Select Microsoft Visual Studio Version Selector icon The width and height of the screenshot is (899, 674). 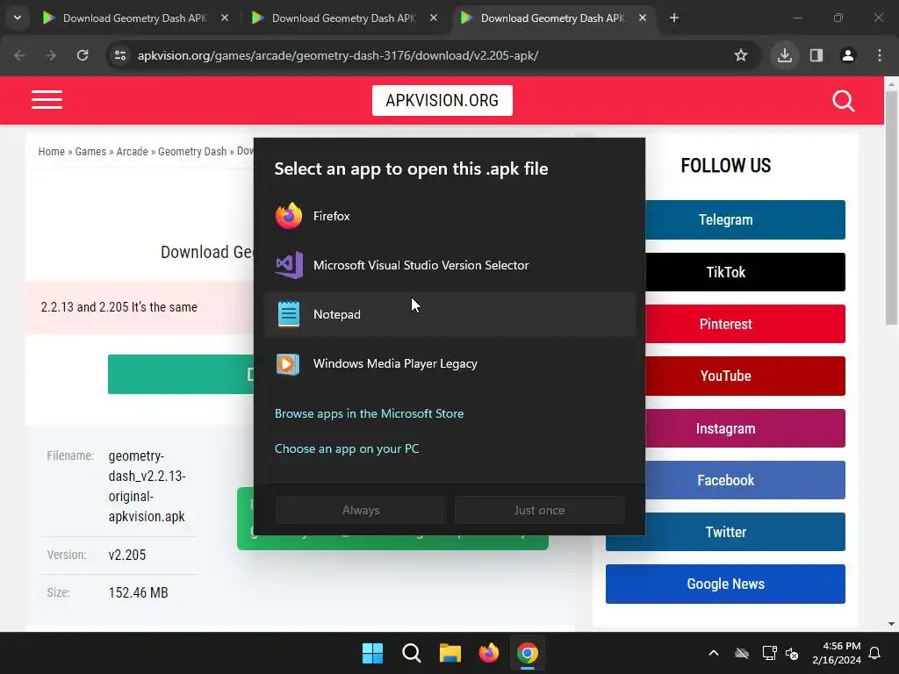point(288,265)
